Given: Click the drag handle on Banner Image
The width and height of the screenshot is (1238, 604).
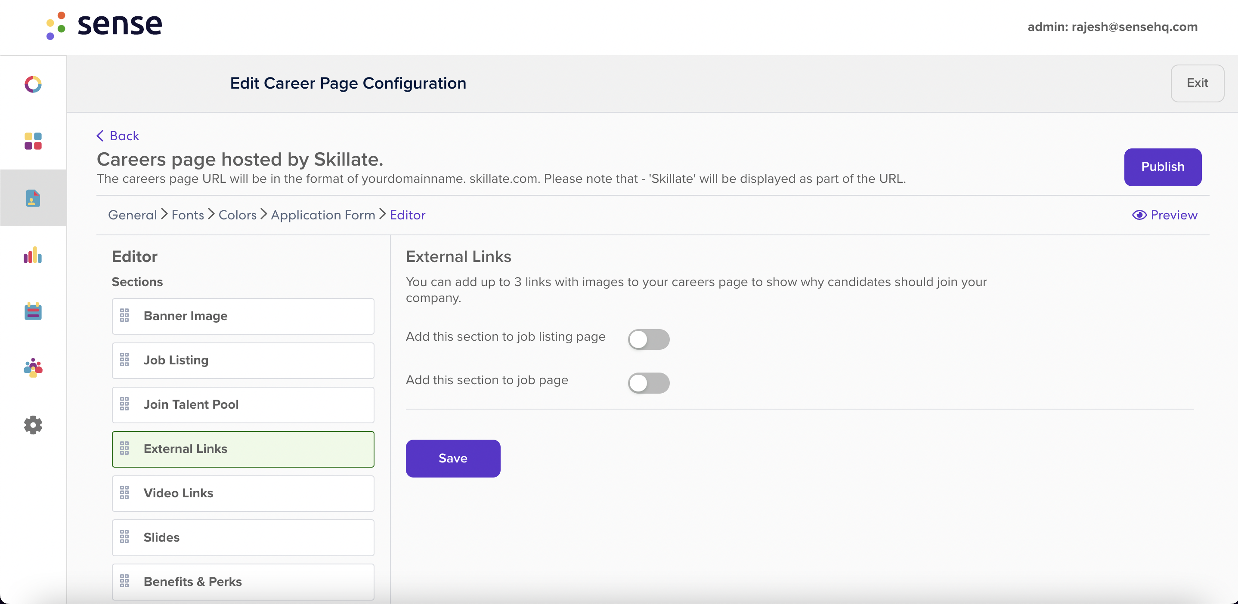Looking at the screenshot, I should (124, 315).
